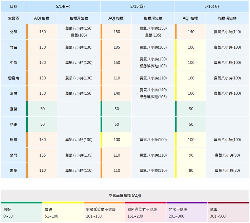Select the 宜蘭 row label
The height and width of the screenshot is (223, 250).
pos(14,109)
